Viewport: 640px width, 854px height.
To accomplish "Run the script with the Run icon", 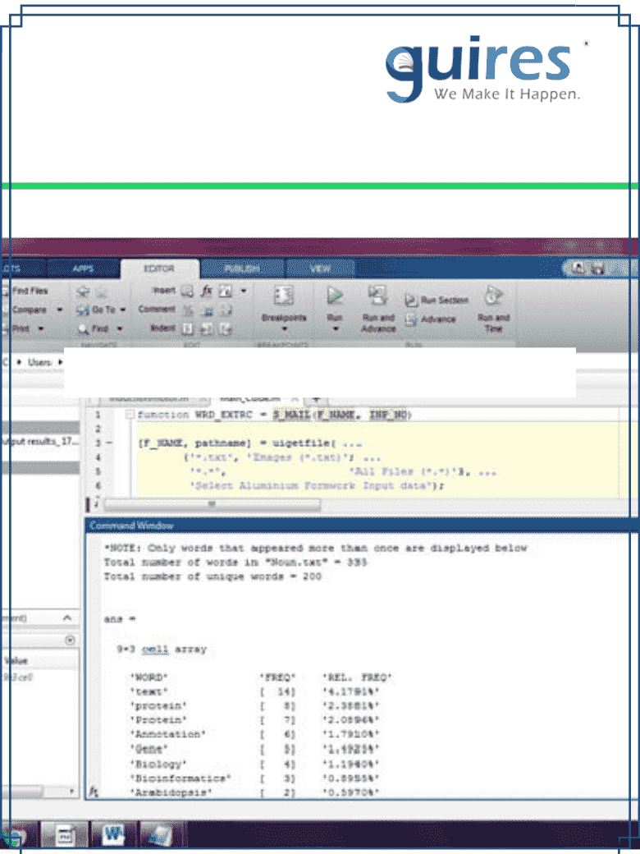I will (x=335, y=296).
